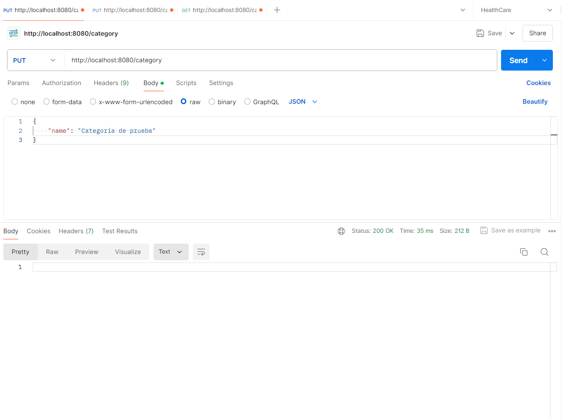Open the Test Results tab

click(x=120, y=231)
